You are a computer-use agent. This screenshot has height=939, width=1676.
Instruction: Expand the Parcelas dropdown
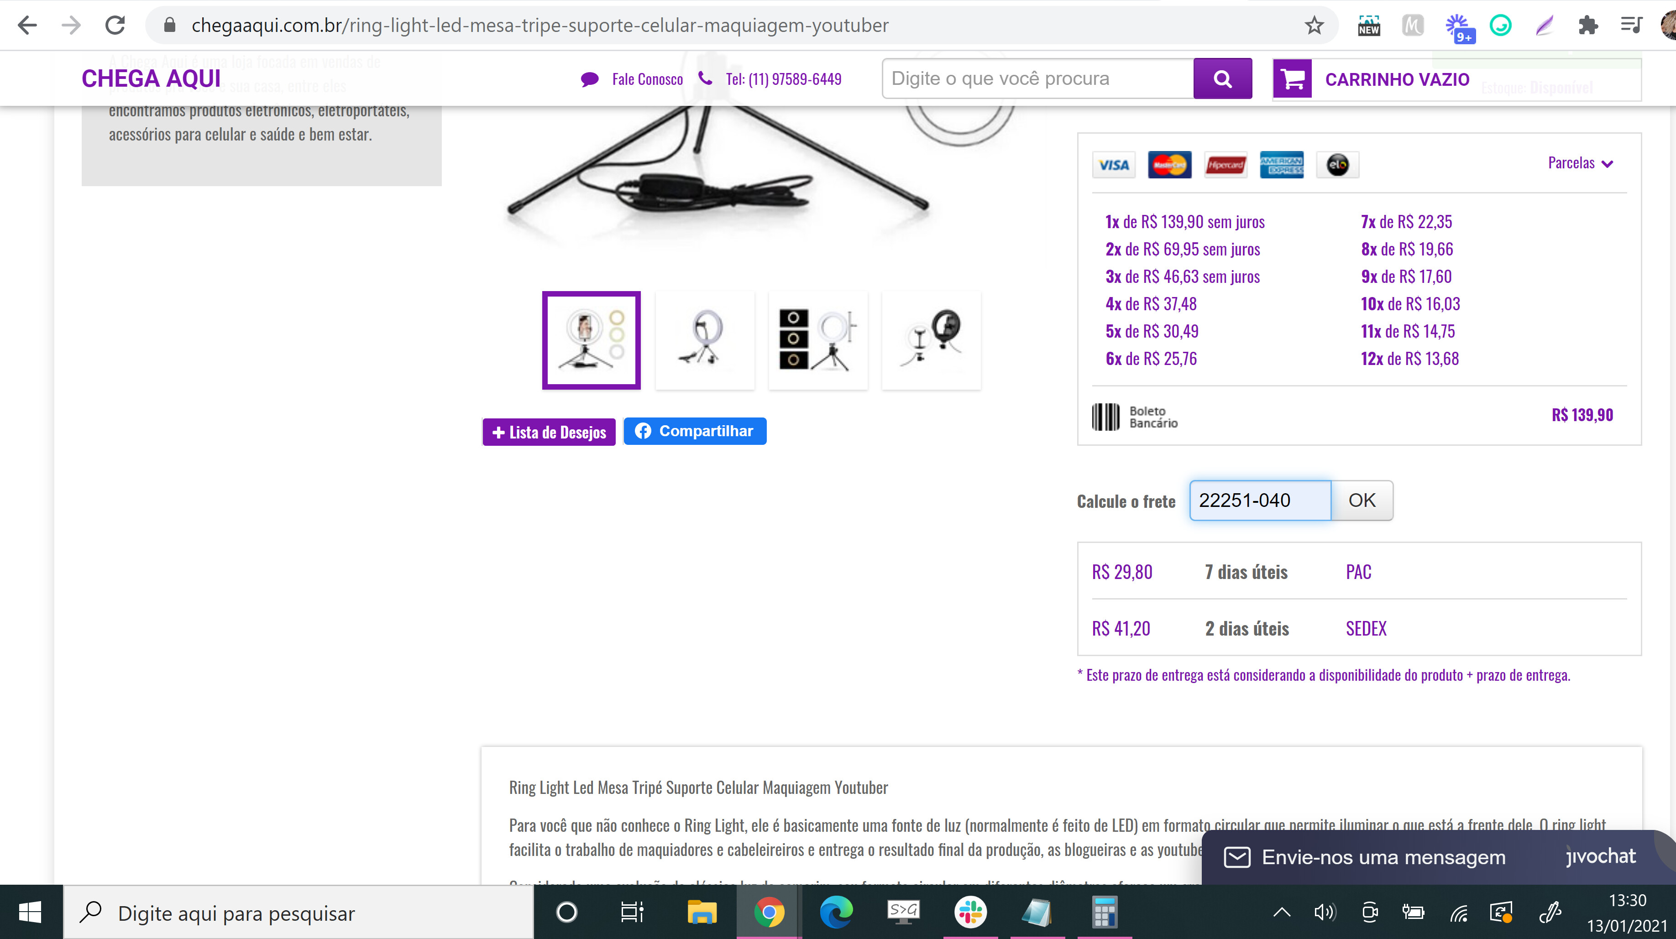[x=1580, y=162]
